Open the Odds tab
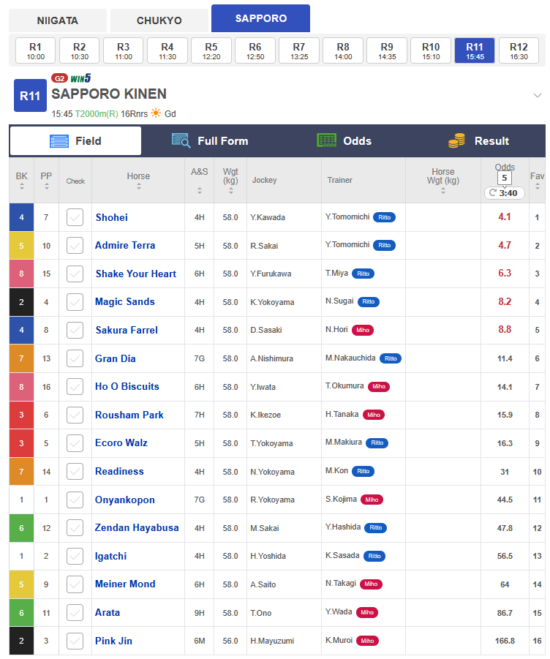550x659 pixels. pos(344,140)
